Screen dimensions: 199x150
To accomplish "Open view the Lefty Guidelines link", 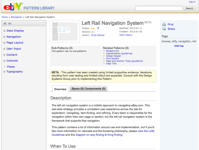I will [x=146, y=131].
